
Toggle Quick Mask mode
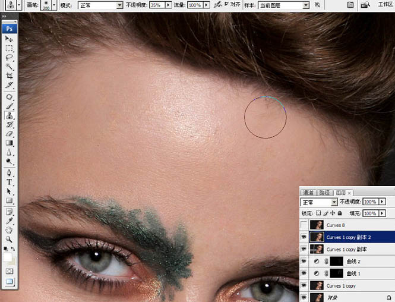10,271
